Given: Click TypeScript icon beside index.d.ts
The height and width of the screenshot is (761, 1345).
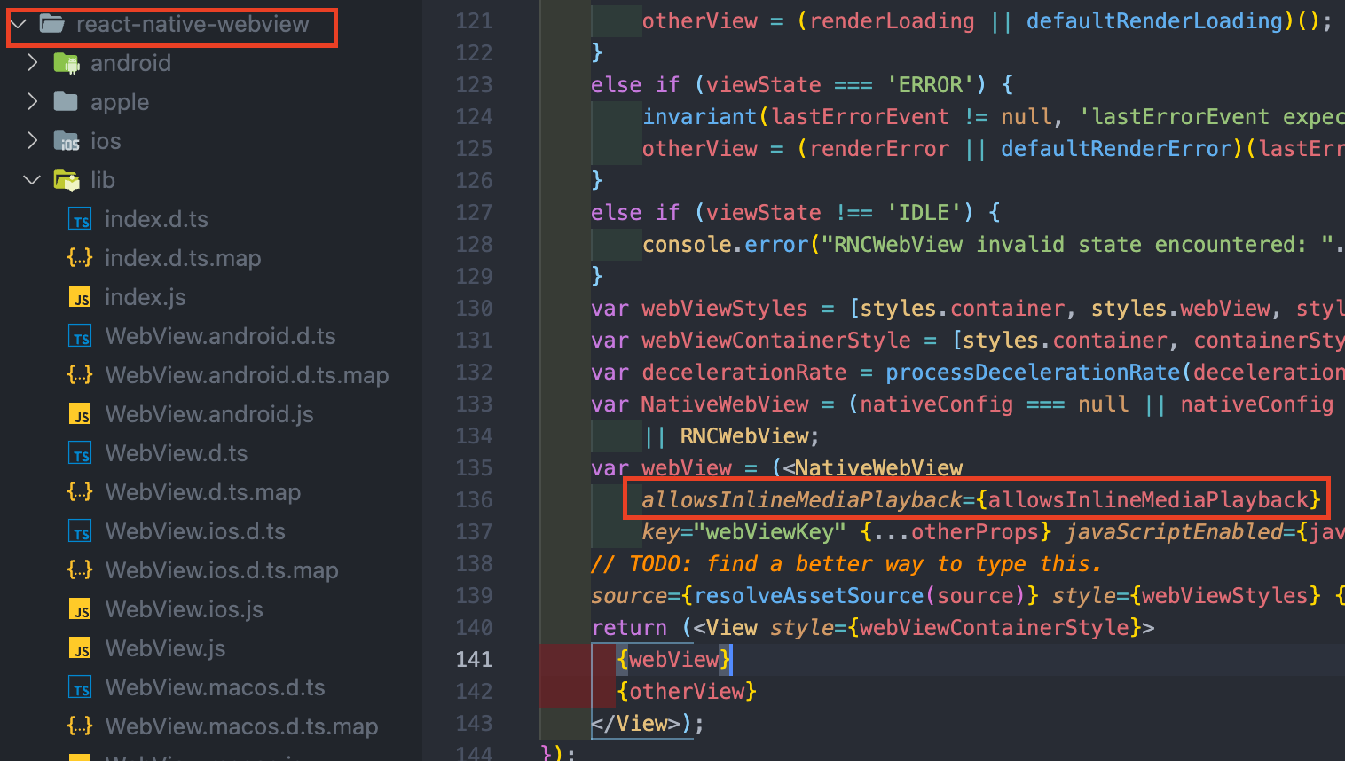Looking at the screenshot, I should (x=81, y=219).
